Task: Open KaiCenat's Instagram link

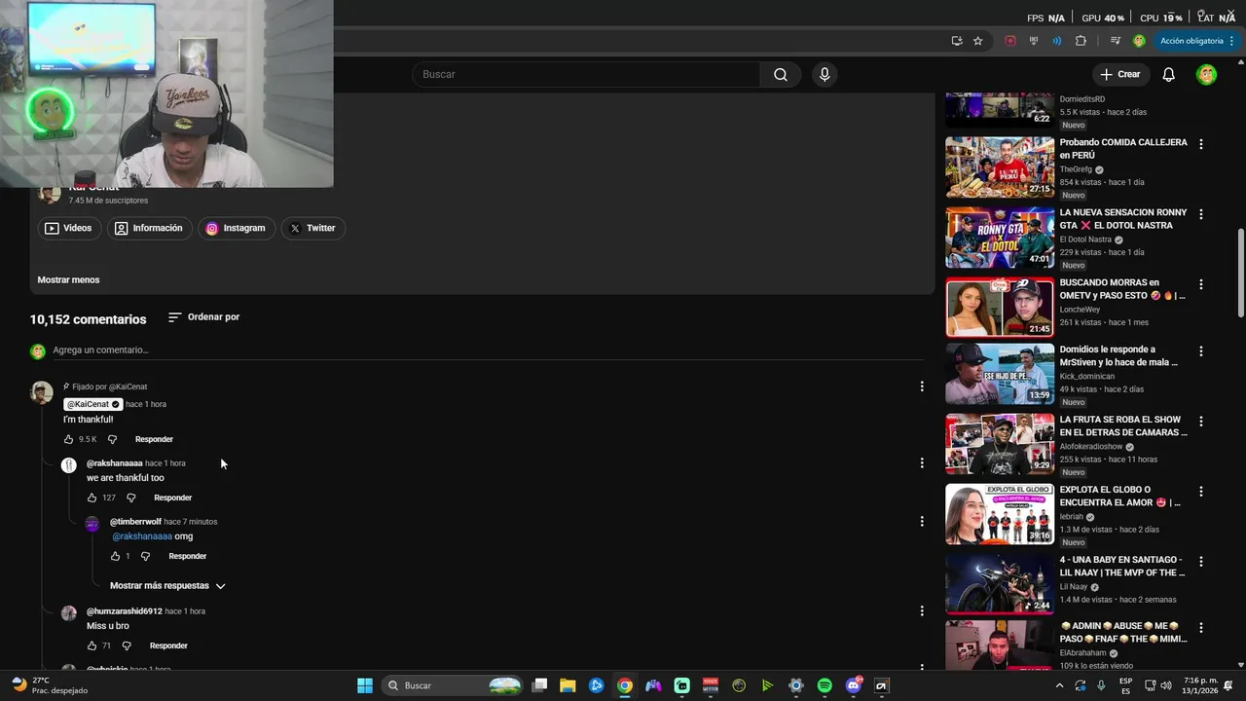Action: 236,228
